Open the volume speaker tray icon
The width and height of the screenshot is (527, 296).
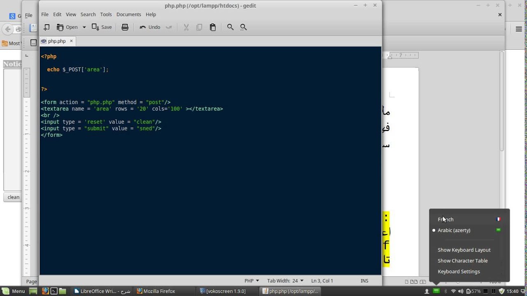461,291
